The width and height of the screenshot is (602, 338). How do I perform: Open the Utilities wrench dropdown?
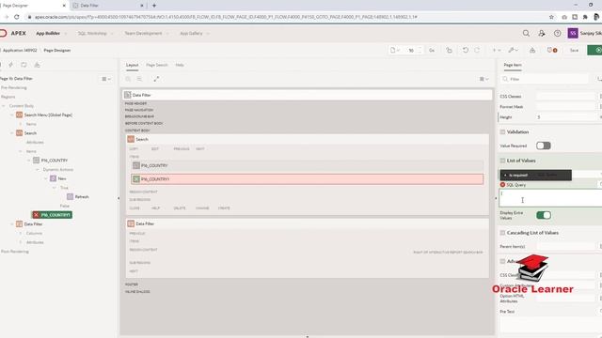pos(514,50)
